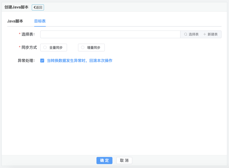Click the back chevron icon beside 返回
This screenshot has width=229, height=168.
pos(34,7)
